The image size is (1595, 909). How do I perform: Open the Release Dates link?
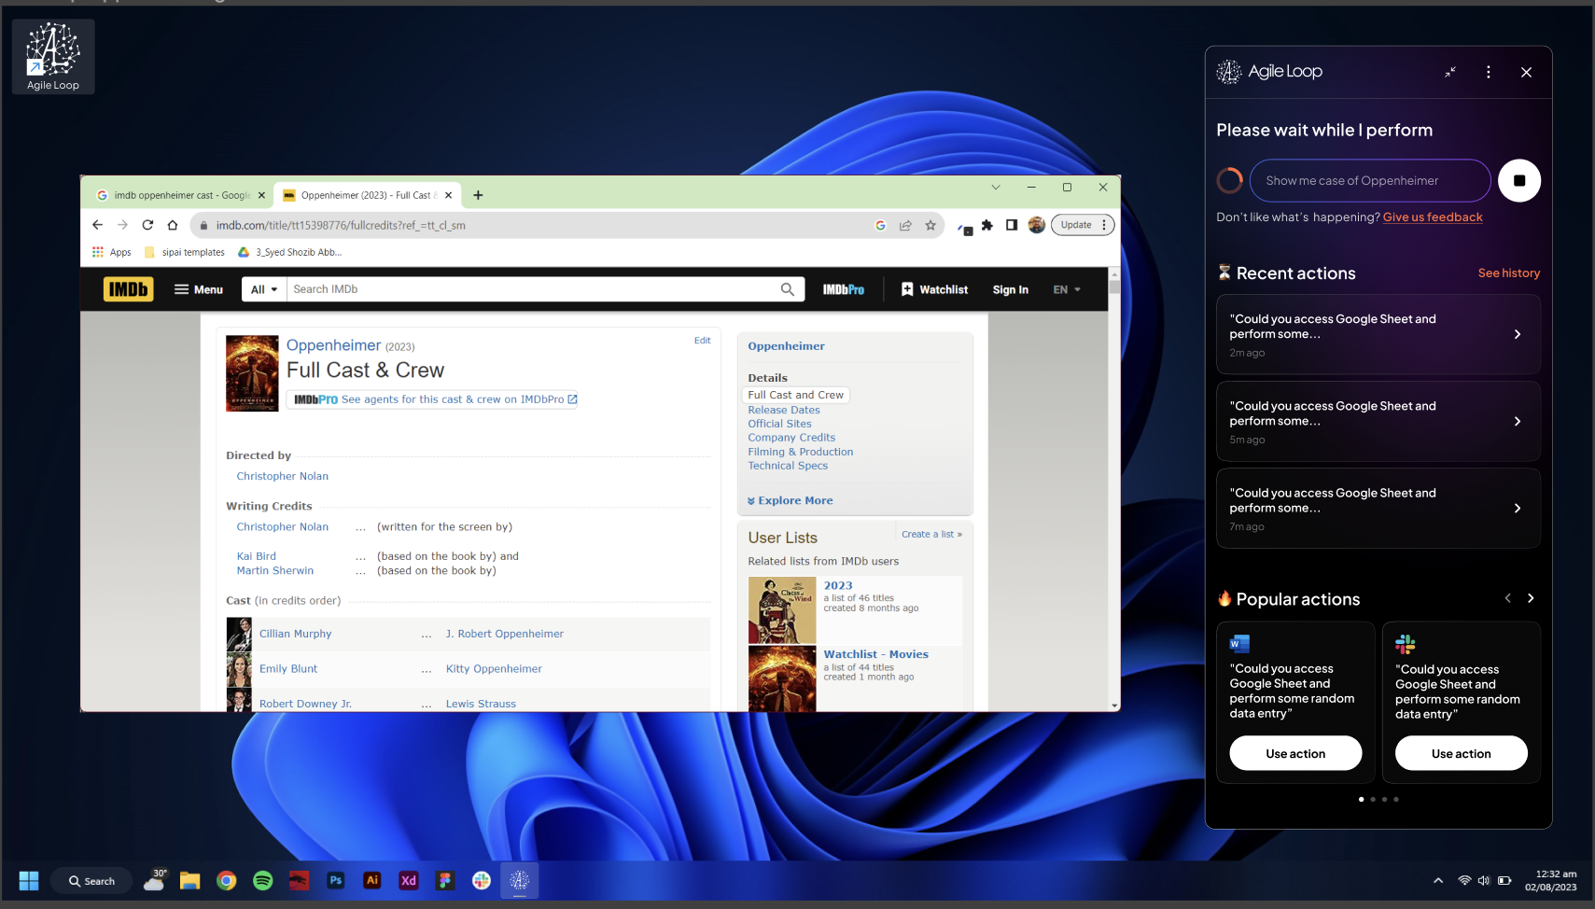coord(784,410)
